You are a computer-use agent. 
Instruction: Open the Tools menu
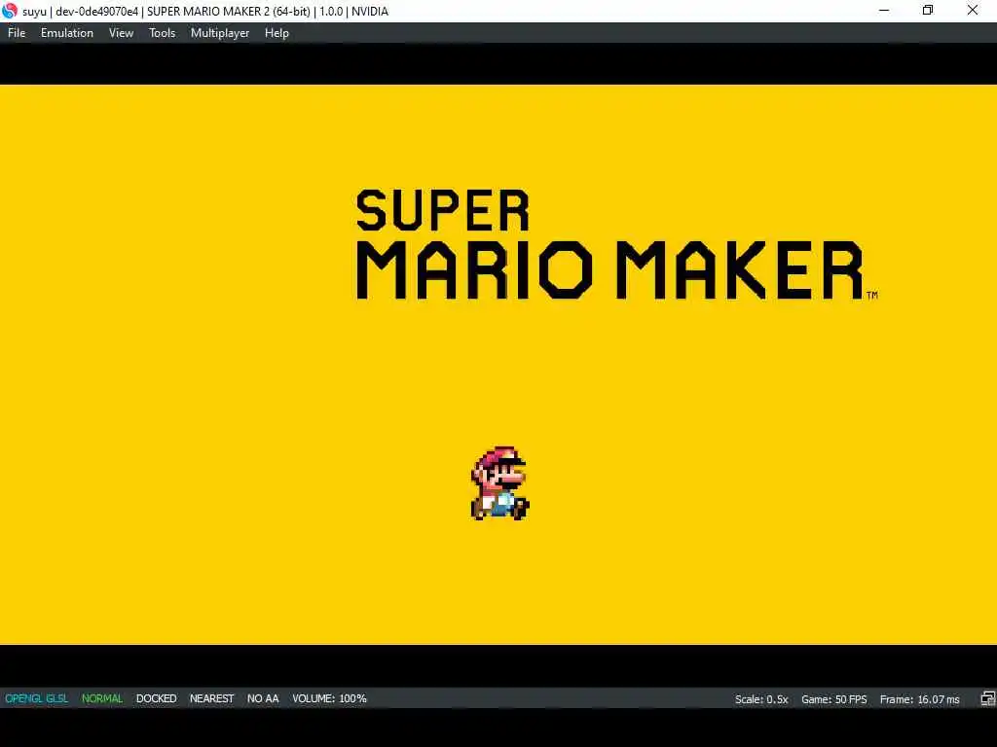[x=162, y=33]
